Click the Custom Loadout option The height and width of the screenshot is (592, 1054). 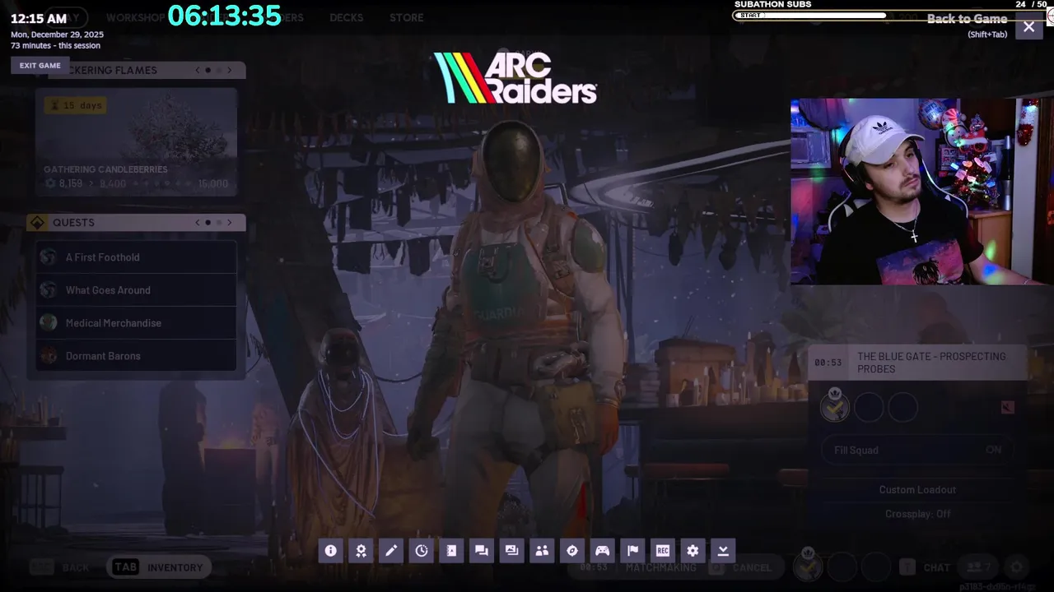pos(917,489)
